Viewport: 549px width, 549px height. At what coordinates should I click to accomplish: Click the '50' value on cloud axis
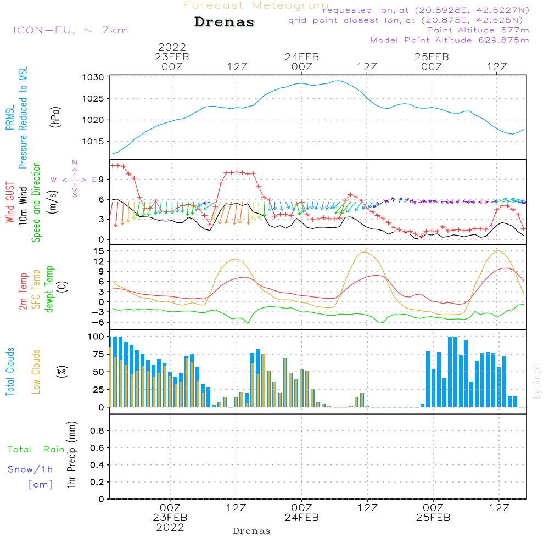pos(99,372)
